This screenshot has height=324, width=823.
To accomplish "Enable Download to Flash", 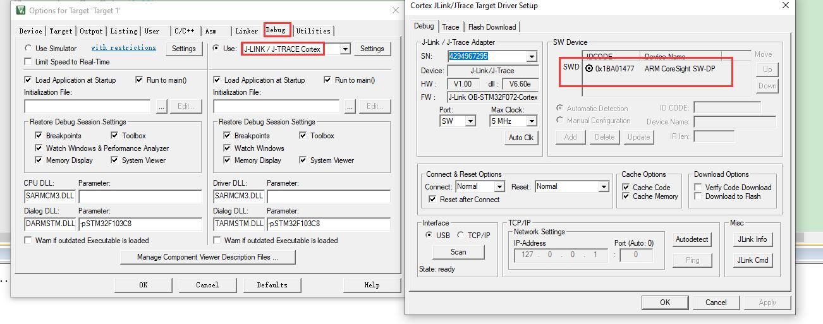I will click(x=698, y=196).
